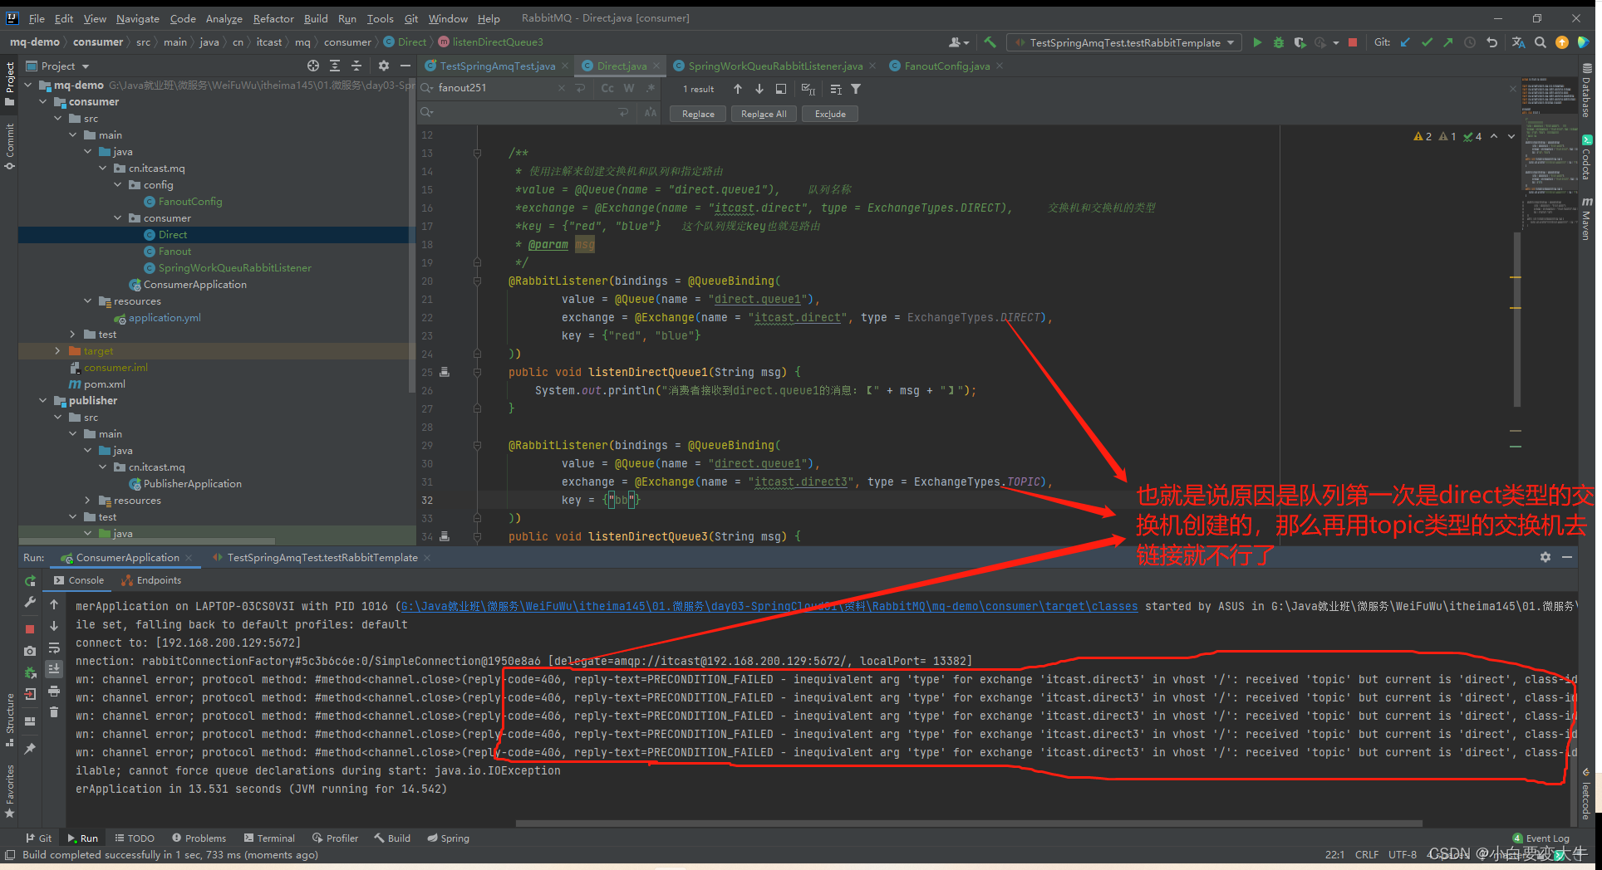Screen dimensions: 1602x870
Task: Click the camera icon to dump threads
Action: [30, 651]
